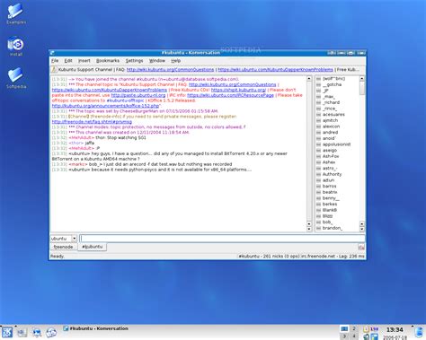Click chat log scrollbar down arrow at bottom
This screenshot has height=340, width=426.
[x=309, y=229]
